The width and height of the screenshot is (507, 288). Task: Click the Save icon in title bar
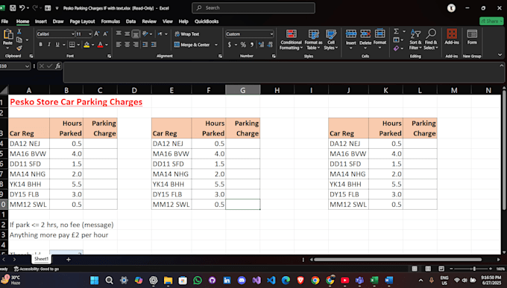[x=13, y=8]
